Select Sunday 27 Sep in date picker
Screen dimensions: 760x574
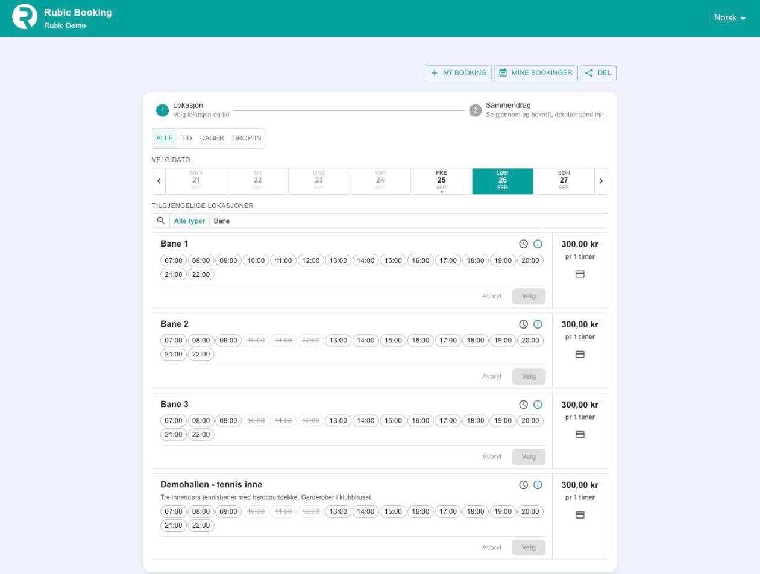tap(564, 181)
